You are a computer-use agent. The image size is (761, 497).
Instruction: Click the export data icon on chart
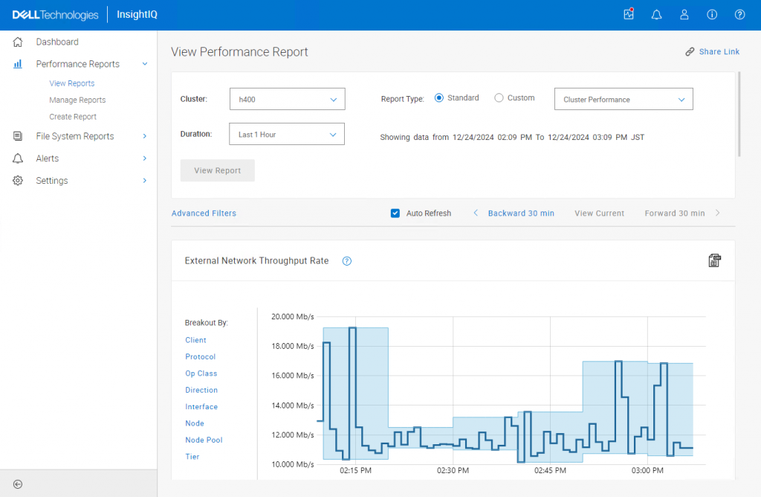point(714,260)
